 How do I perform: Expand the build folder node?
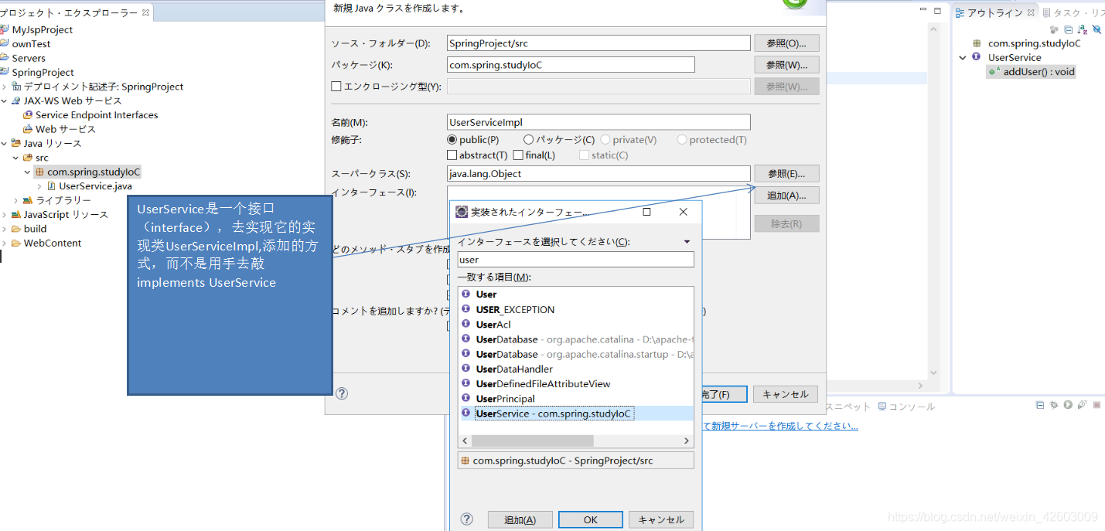coord(4,229)
